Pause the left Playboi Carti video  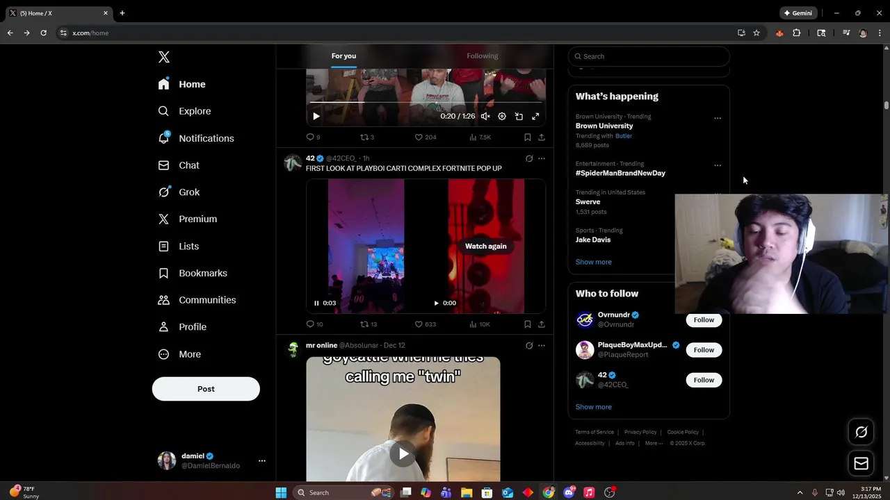316,303
